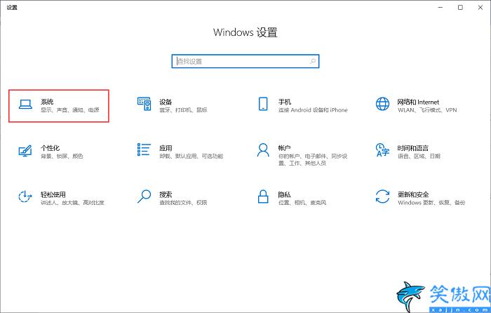Open the 搜索 magnifier icon
The image size is (491, 313).
tap(144, 197)
